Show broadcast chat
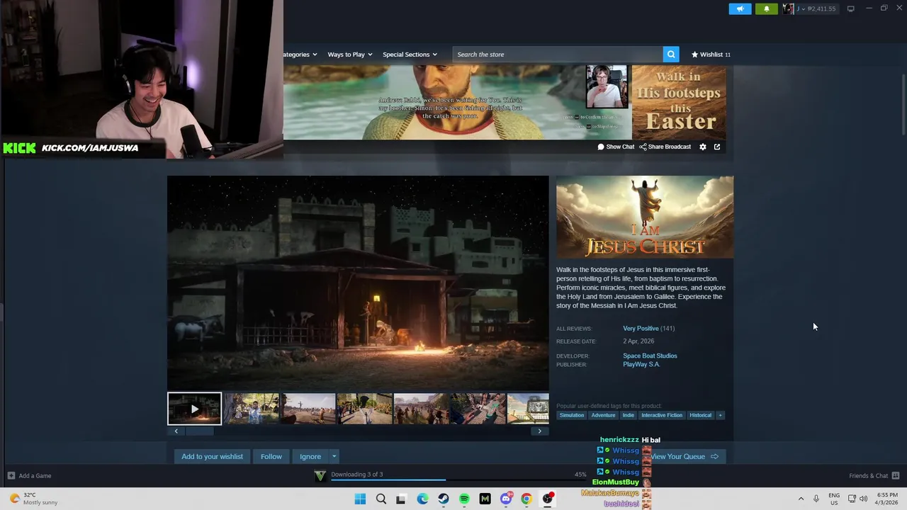The image size is (907, 510). coord(616,147)
